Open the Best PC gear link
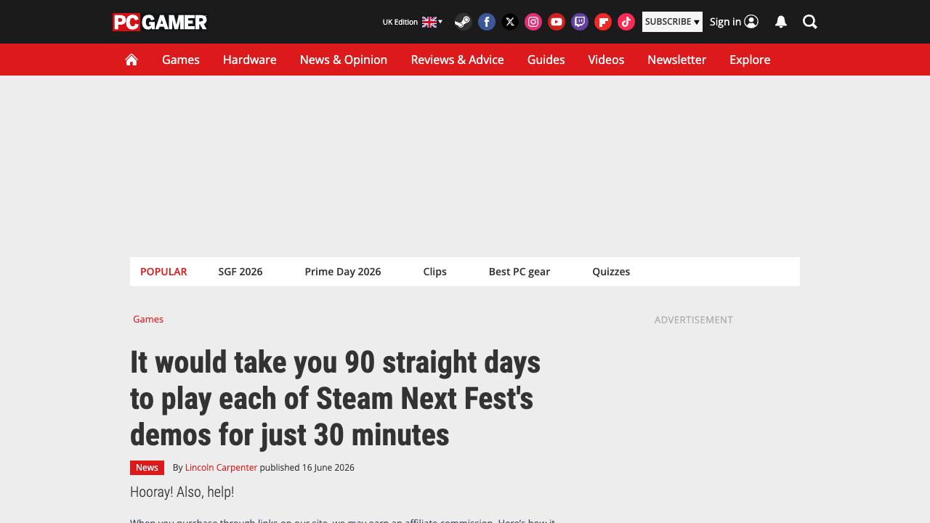The image size is (930, 523). click(519, 272)
